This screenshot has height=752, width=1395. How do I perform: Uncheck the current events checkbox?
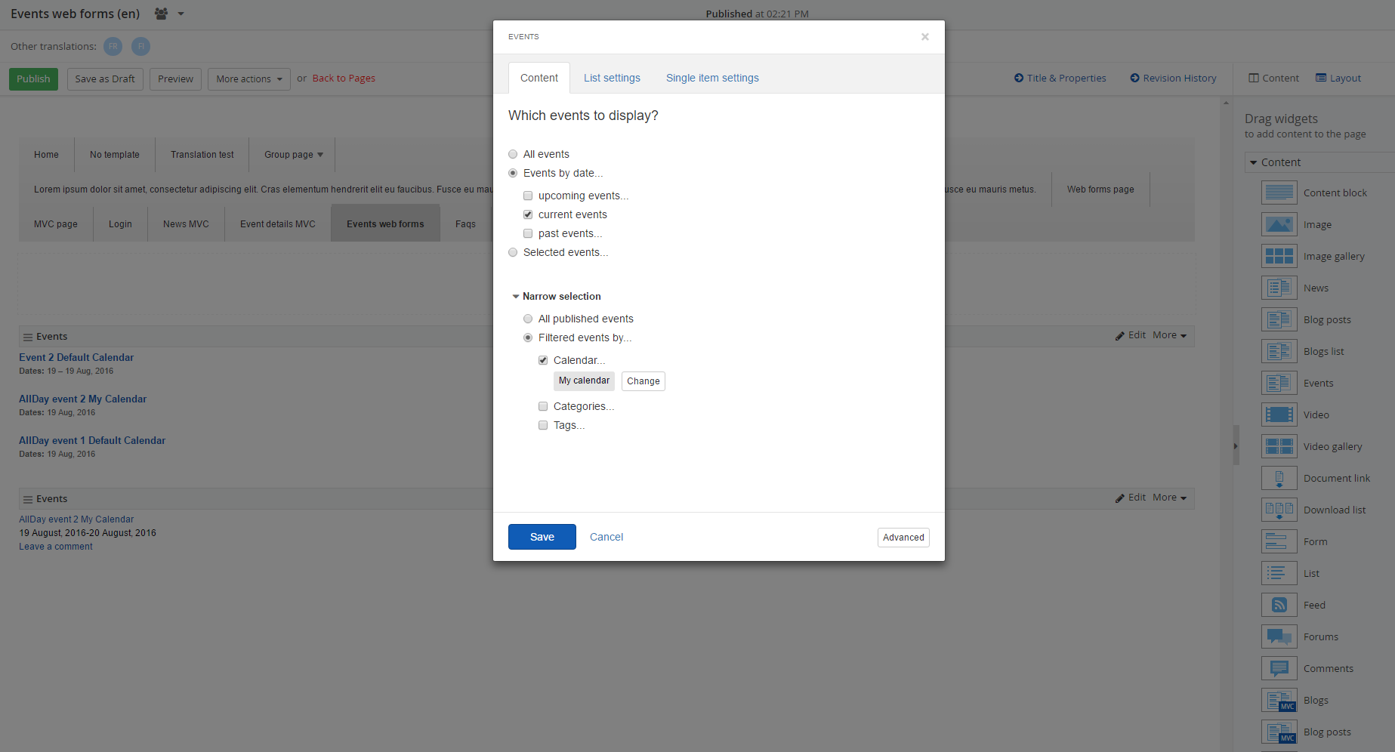coord(528,214)
